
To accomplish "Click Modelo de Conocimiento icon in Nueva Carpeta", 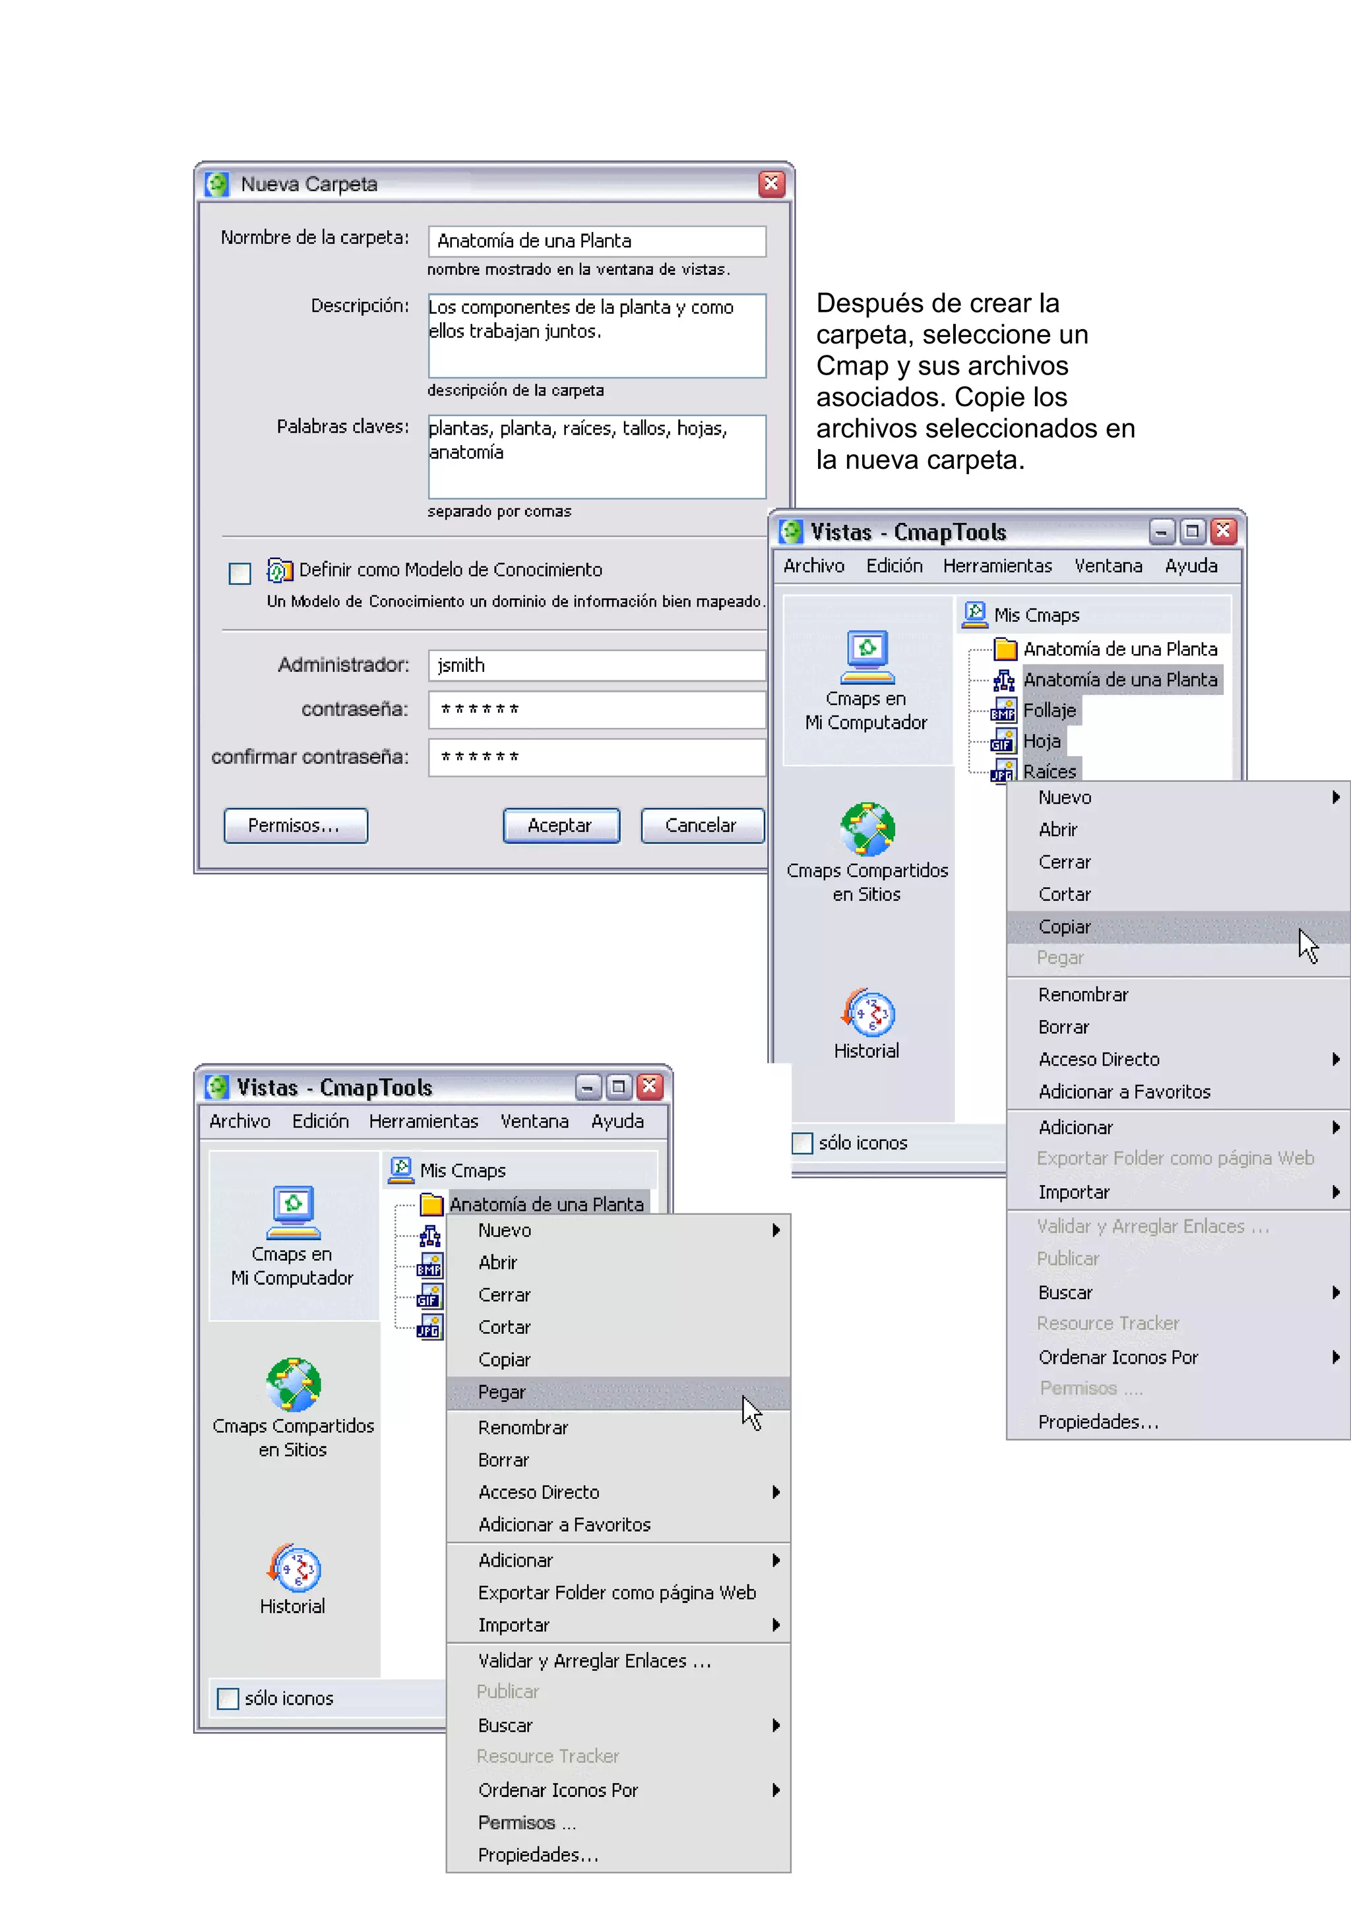I will pos(279,570).
